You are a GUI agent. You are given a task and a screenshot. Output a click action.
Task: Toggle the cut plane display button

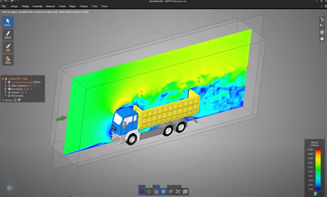point(163,191)
